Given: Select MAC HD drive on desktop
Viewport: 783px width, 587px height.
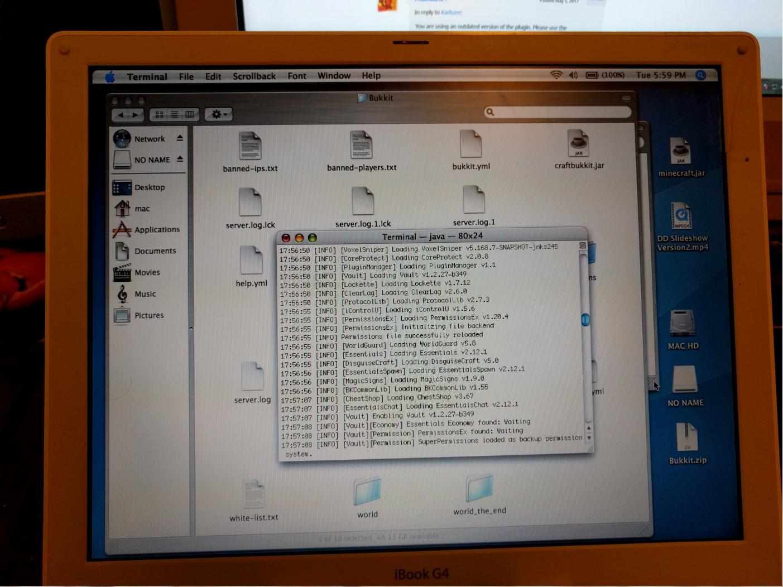Looking at the screenshot, I should tap(683, 330).
